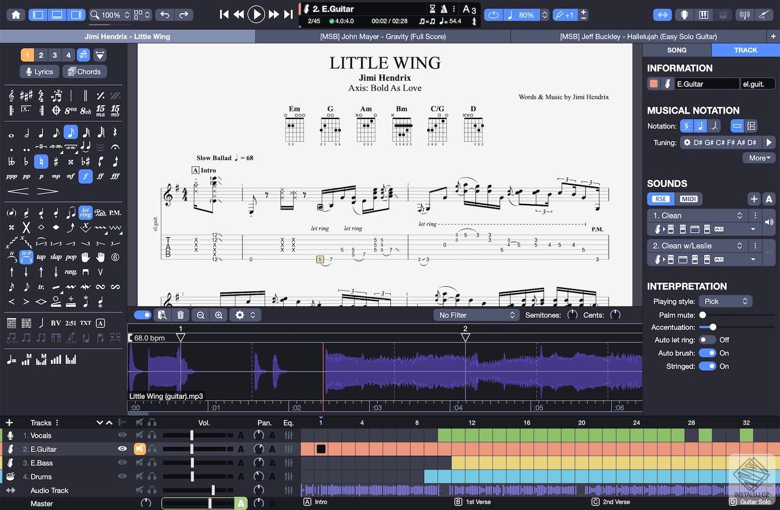Hide the Vocals track eye icon
The image size is (780, 510).
click(x=122, y=435)
